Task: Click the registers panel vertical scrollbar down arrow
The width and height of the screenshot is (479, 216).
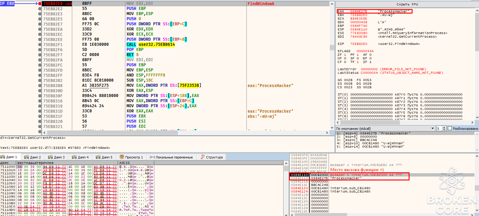Action: pyautogui.click(x=477, y=117)
